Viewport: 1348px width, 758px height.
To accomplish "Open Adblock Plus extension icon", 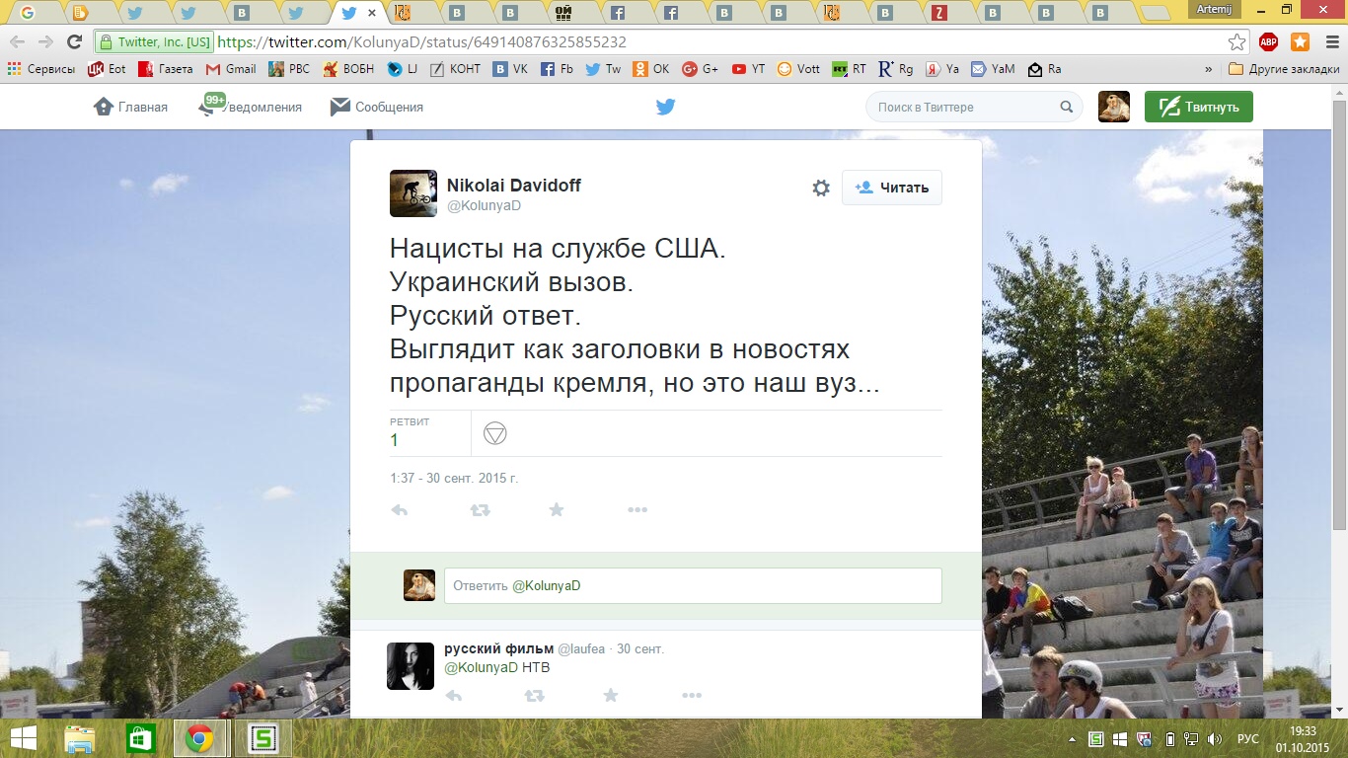I will (1269, 41).
